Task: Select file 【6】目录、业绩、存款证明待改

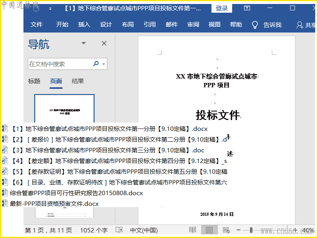Action: pos(119,182)
